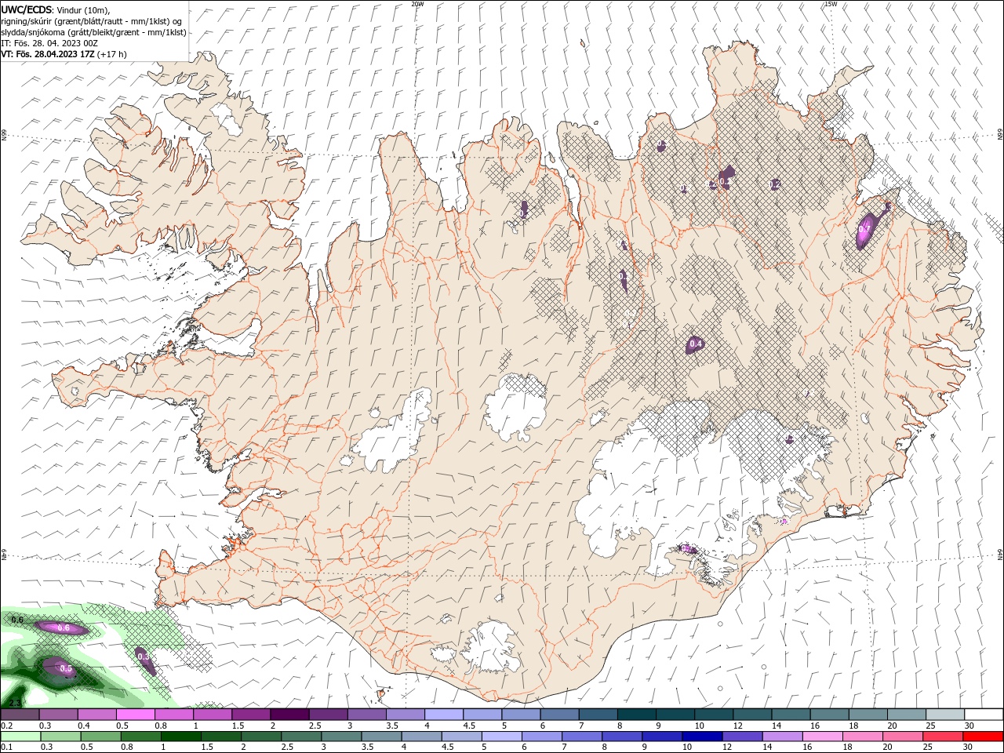Image resolution: width=1004 pixels, height=753 pixels.
Task: Click the valid time 'VT: Fös. 28.04.2023 17Z' line
Action: click(x=48, y=54)
